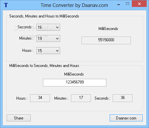Click the 'Seconds, Minutes and Hours to MilliSeconds' heading
This screenshot has height=128, width=149.
(44, 16)
